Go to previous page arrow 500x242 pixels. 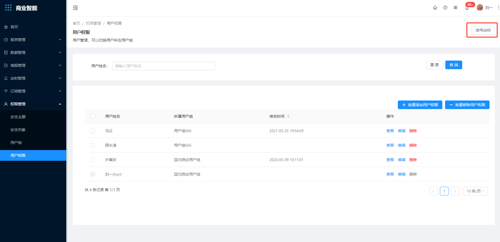pos(434,191)
